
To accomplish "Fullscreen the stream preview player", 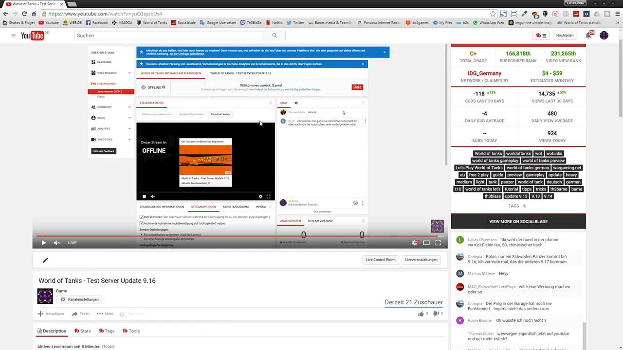I will [268, 196].
